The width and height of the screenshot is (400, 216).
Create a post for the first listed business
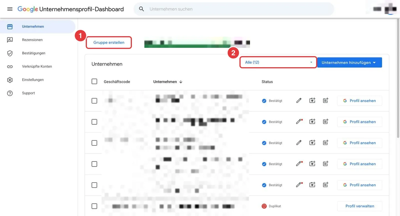pyautogui.click(x=325, y=101)
